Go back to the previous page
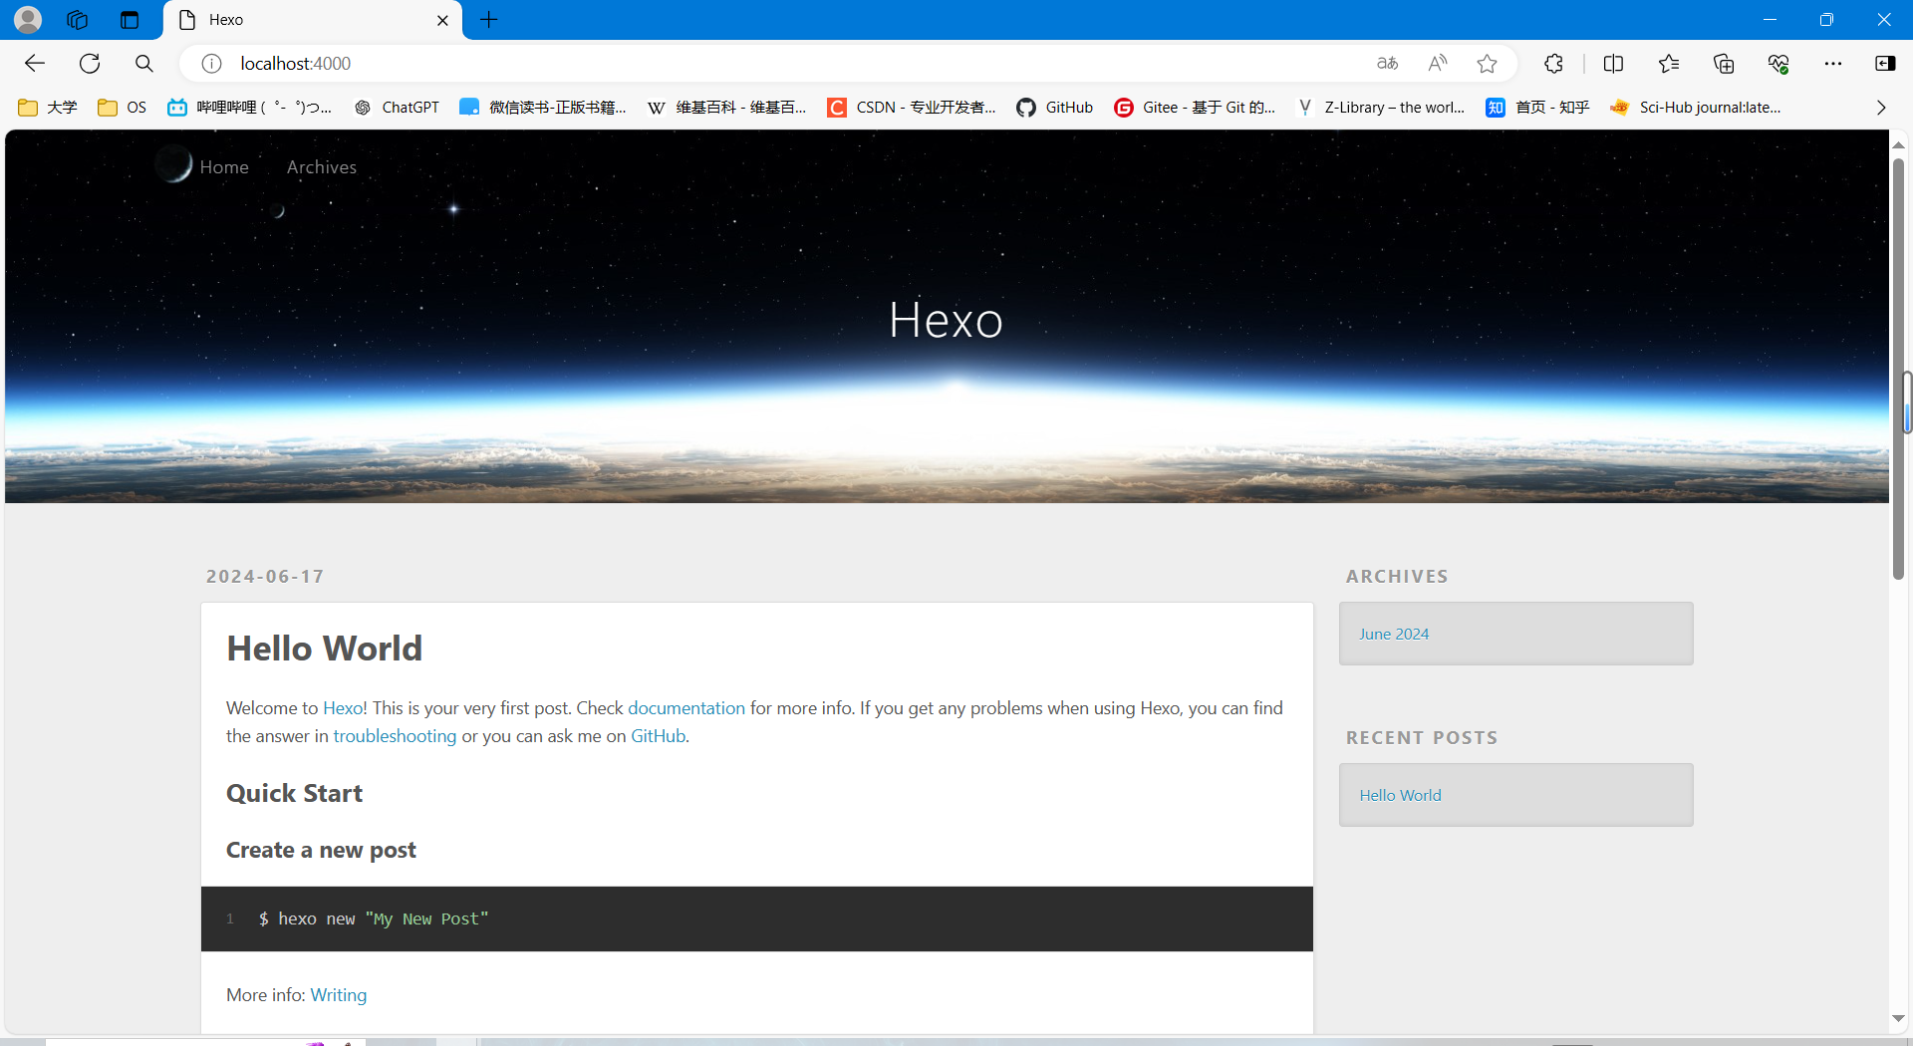Screen dimensions: 1913x1046 pyautogui.click(x=35, y=64)
